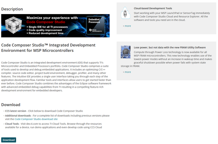This screenshot has height=144, width=218.
Task: Click the 'Download' section heading
Action: [11, 105]
